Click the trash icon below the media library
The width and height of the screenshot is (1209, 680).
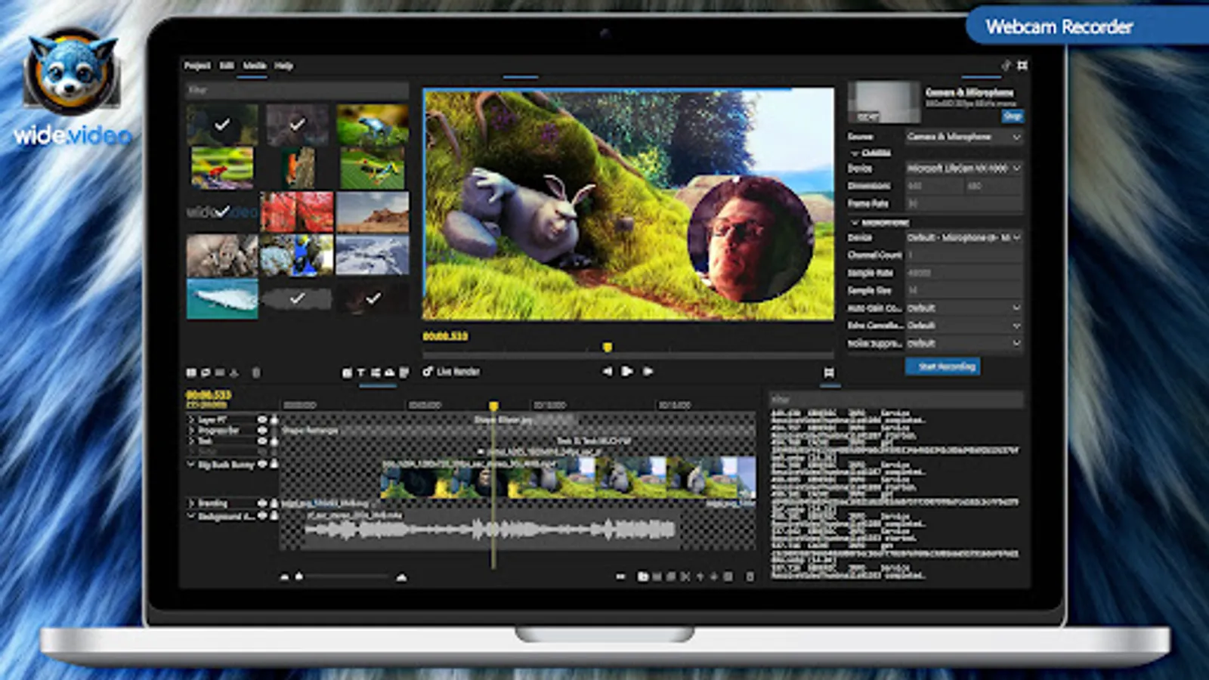[255, 372]
